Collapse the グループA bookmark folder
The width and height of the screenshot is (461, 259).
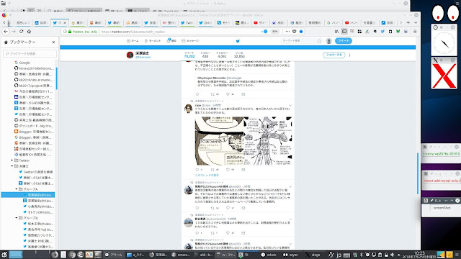(17, 189)
